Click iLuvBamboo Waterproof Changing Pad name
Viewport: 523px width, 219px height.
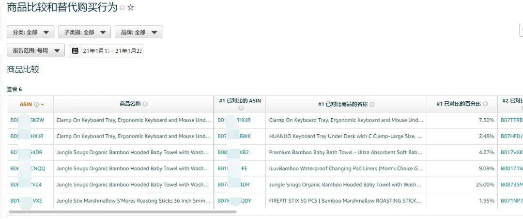tap(346, 169)
